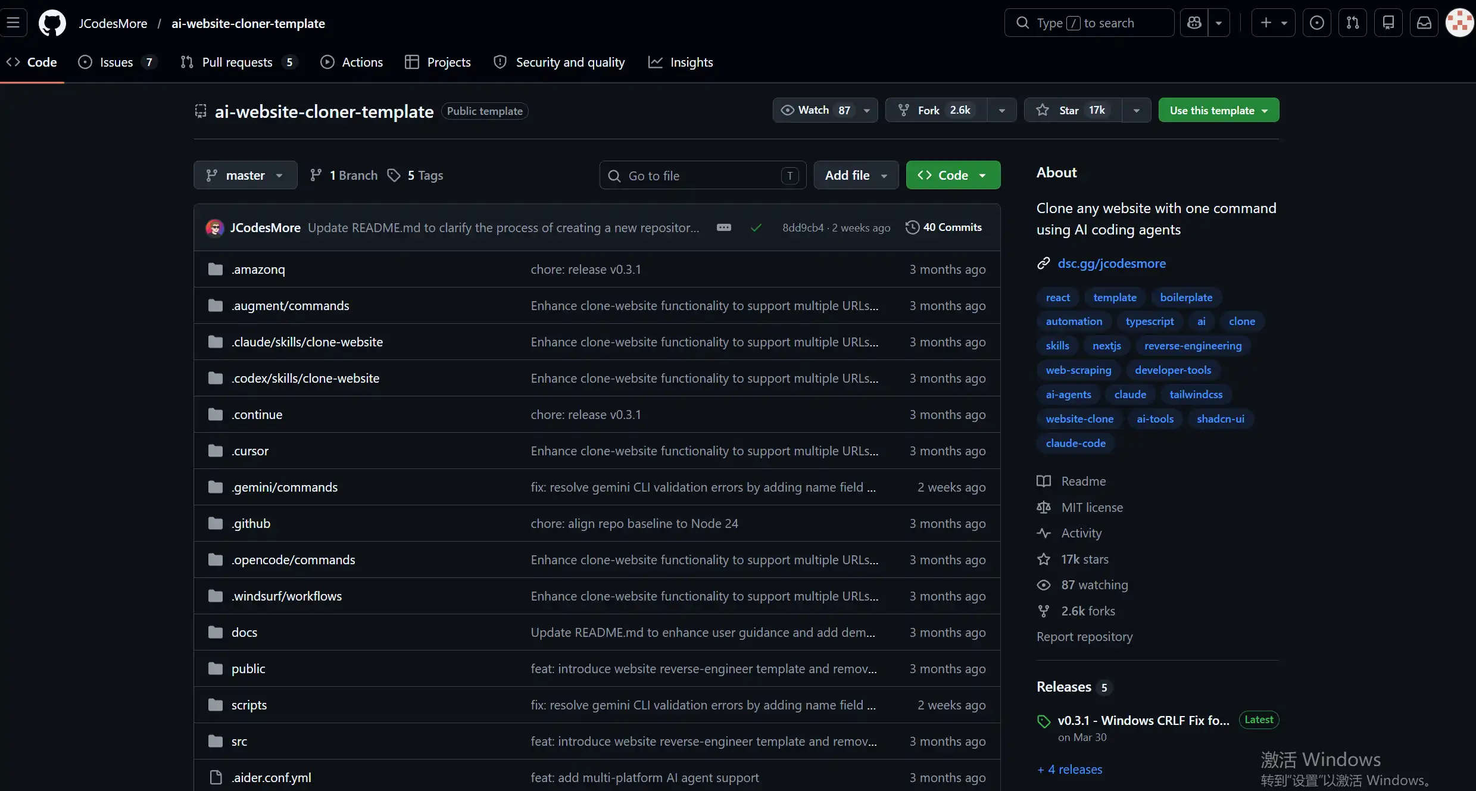View the 40 Commits history

[944, 227]
